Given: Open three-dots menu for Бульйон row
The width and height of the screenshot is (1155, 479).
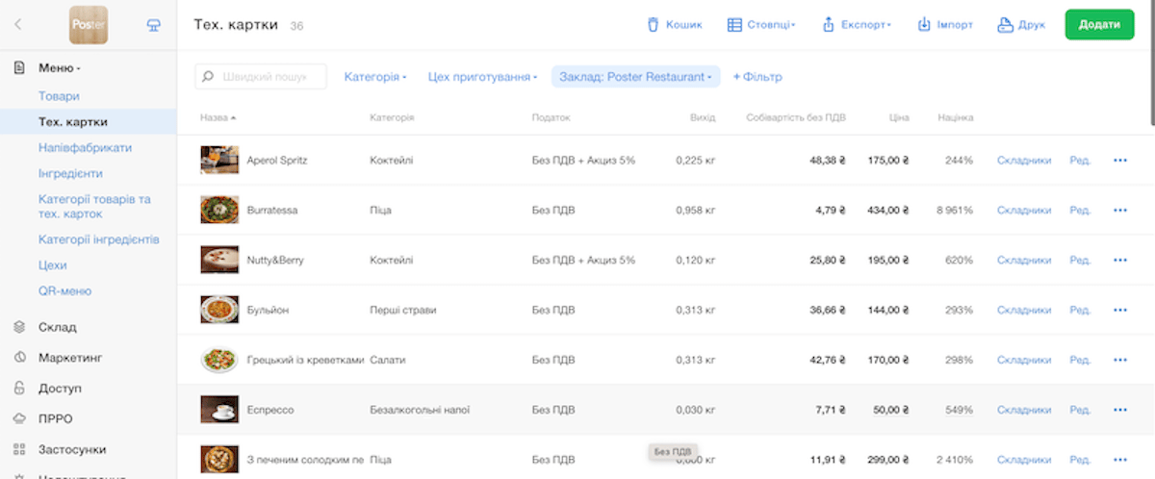Looking at the screenshot, I should tap(1119, 310).
